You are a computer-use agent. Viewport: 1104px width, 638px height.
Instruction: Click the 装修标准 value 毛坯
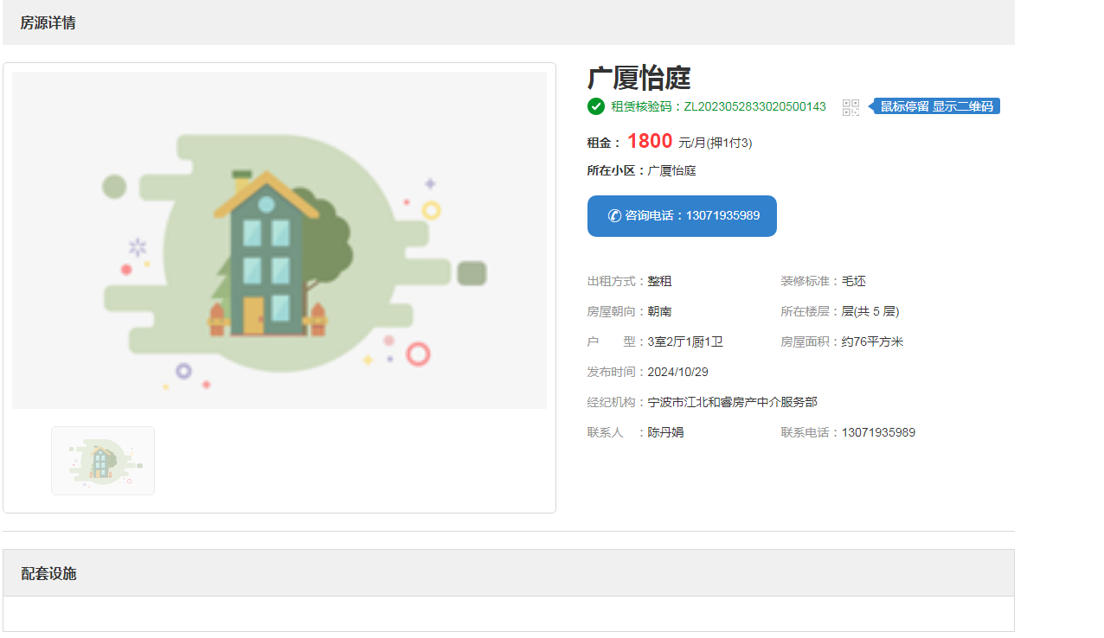854,281
